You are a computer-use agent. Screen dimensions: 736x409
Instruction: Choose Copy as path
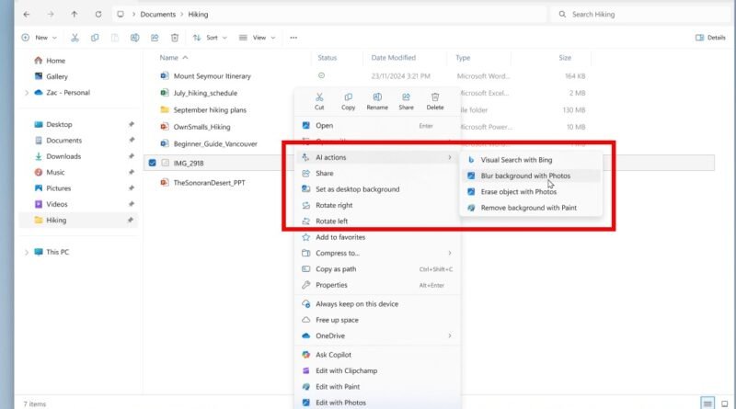coord(377,268)
